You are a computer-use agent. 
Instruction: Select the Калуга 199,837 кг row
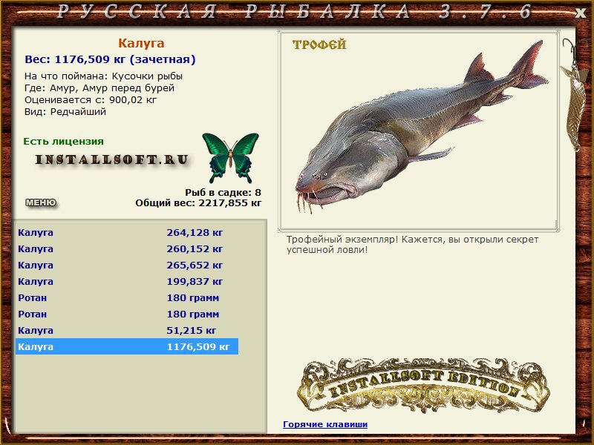click(x=127, y=281)
